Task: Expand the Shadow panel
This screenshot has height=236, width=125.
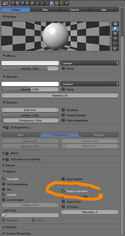Action: 4,227
